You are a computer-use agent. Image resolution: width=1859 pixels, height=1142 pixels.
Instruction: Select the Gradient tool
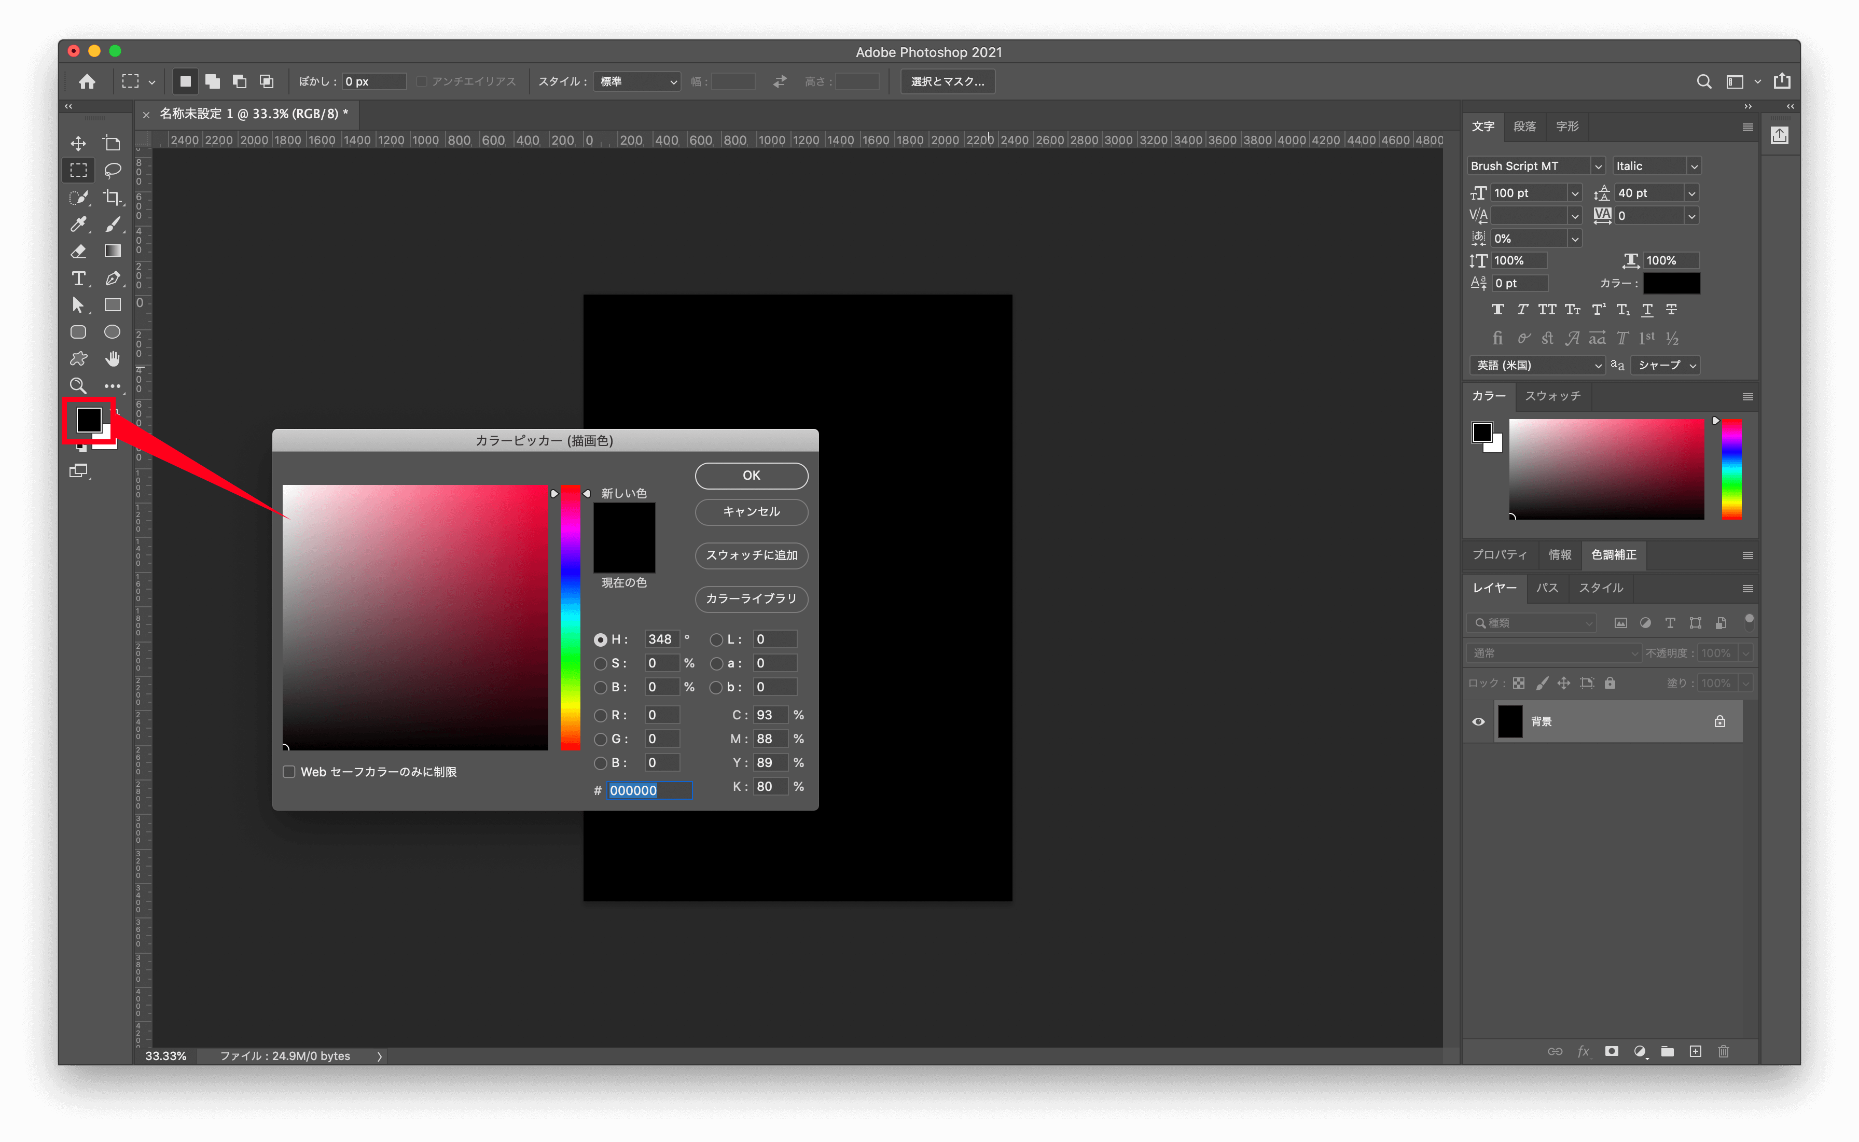[x=113, y=252]
